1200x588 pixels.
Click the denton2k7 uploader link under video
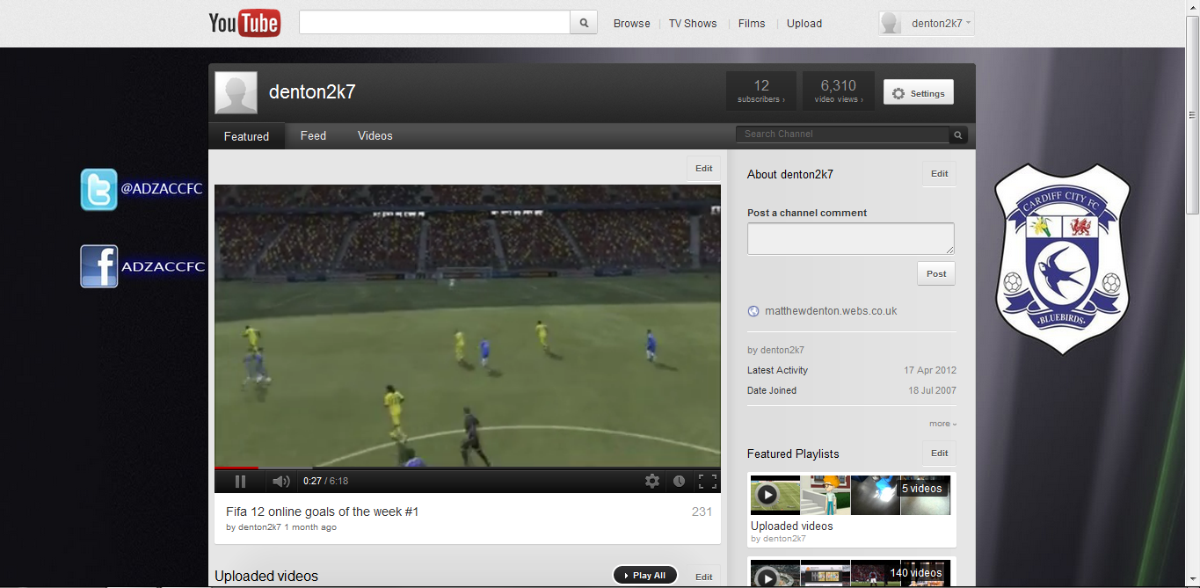point(259,527)
